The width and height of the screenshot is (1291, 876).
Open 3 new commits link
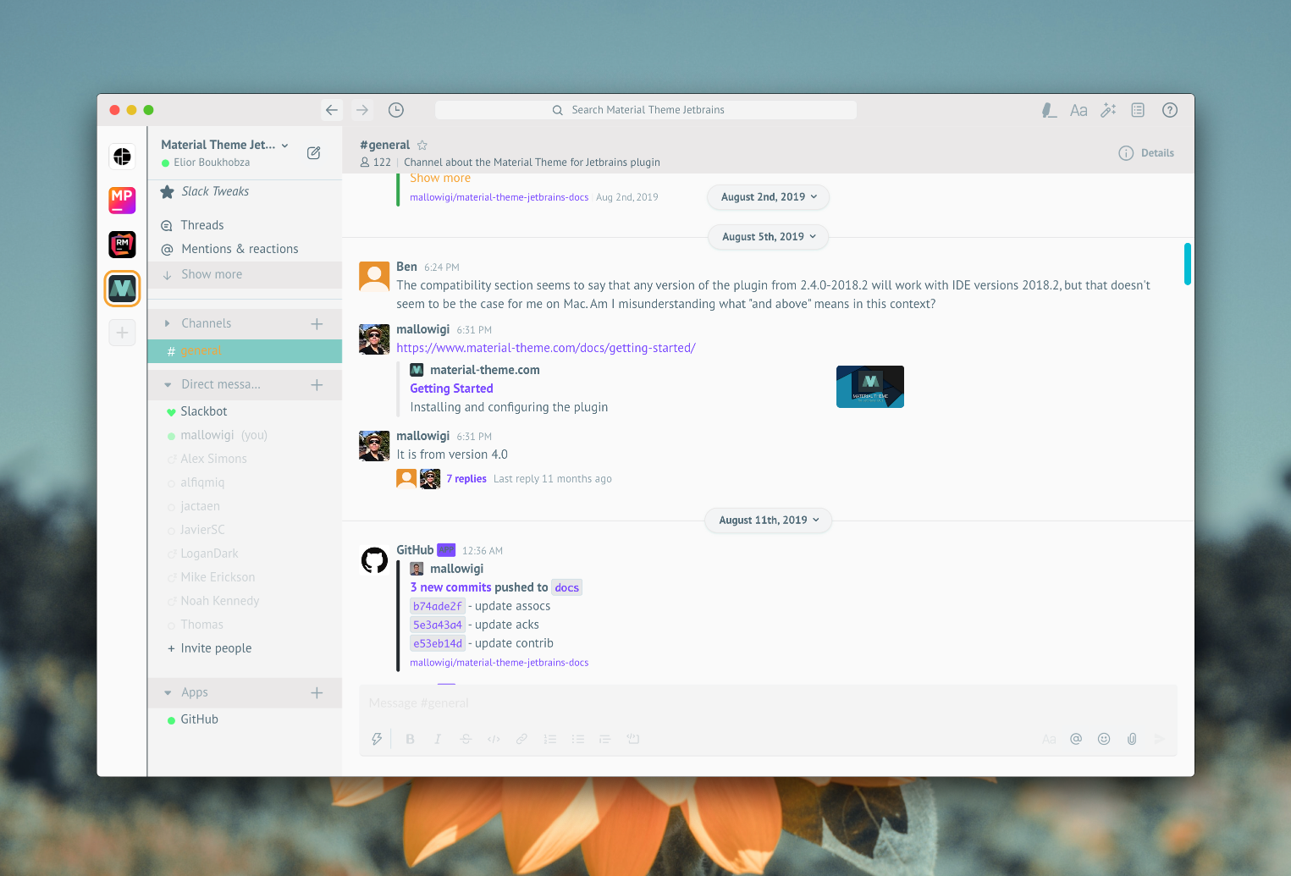(x=450, y=587)
